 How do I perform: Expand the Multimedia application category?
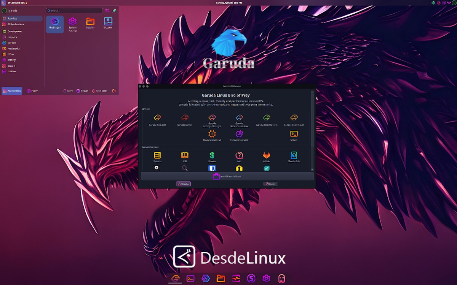tap(13, 49)
